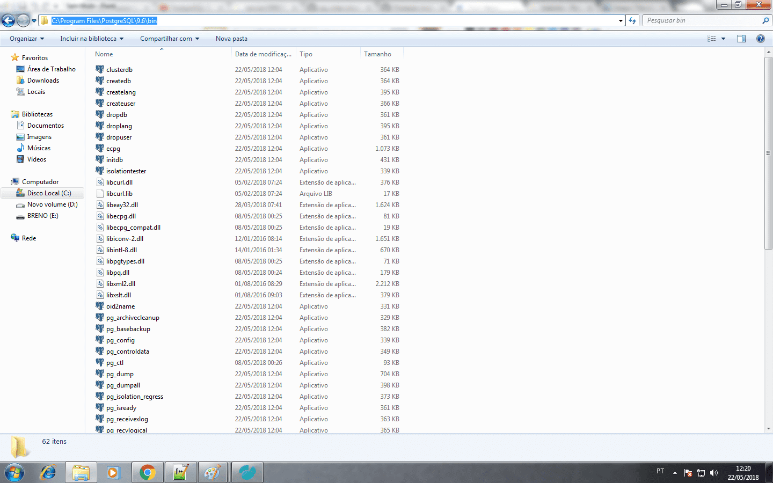
Task: Sort by the Tipo column header
Action: pos(327,54)
